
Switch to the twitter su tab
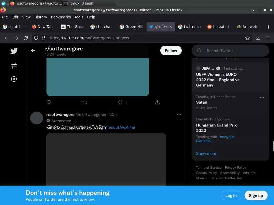point(190,27)
